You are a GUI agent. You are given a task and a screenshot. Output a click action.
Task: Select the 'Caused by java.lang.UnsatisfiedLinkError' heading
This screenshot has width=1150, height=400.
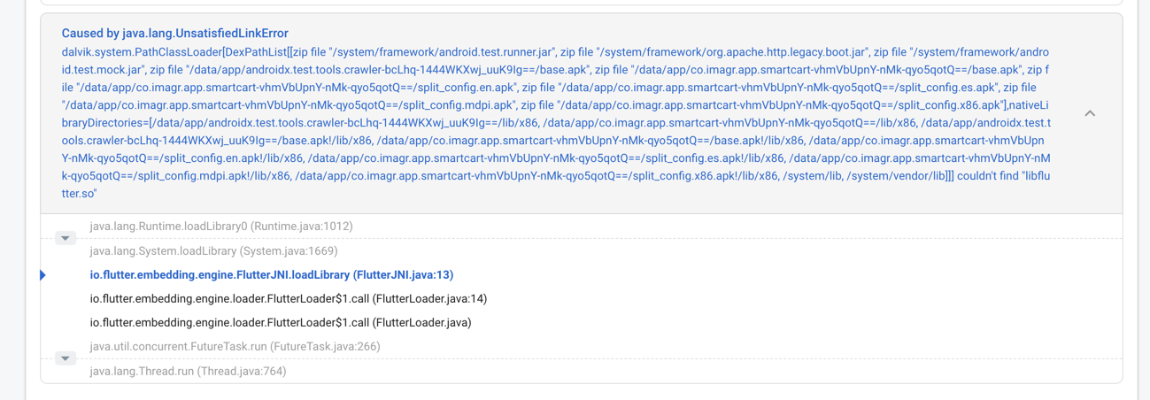tap(175, 34)
